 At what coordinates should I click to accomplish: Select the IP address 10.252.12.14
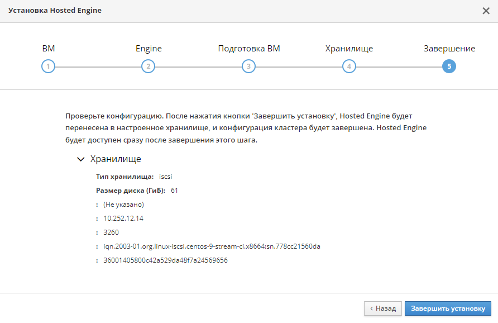coord(123,218)
